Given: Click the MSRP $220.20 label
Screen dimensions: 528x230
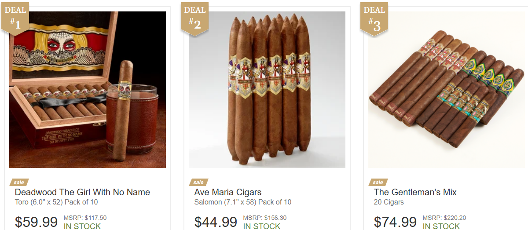Looking at the screenshot, I should pyautogui.click(x=444, y=218).
